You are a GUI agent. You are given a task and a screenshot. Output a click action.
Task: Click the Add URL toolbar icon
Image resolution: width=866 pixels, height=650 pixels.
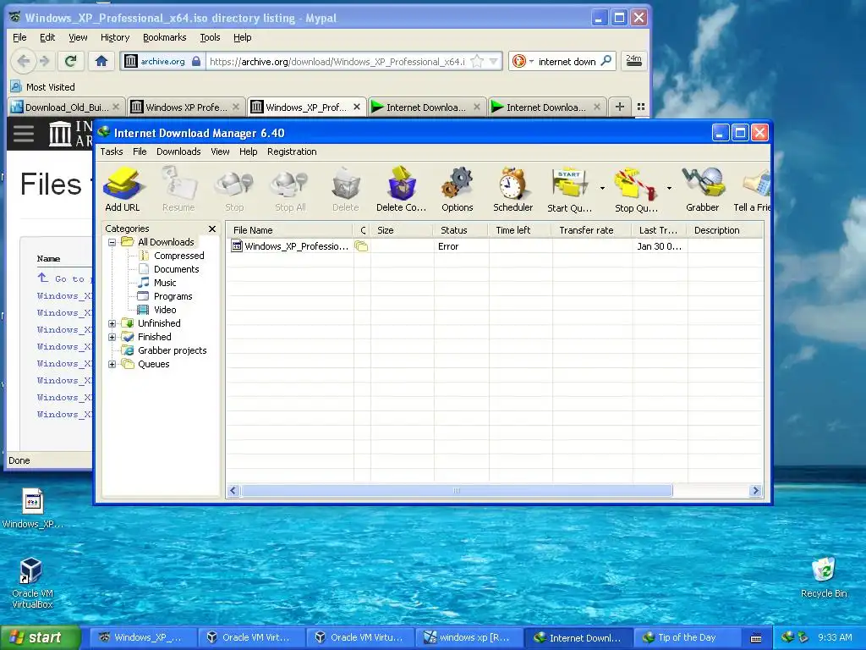(x=123, y=190)
